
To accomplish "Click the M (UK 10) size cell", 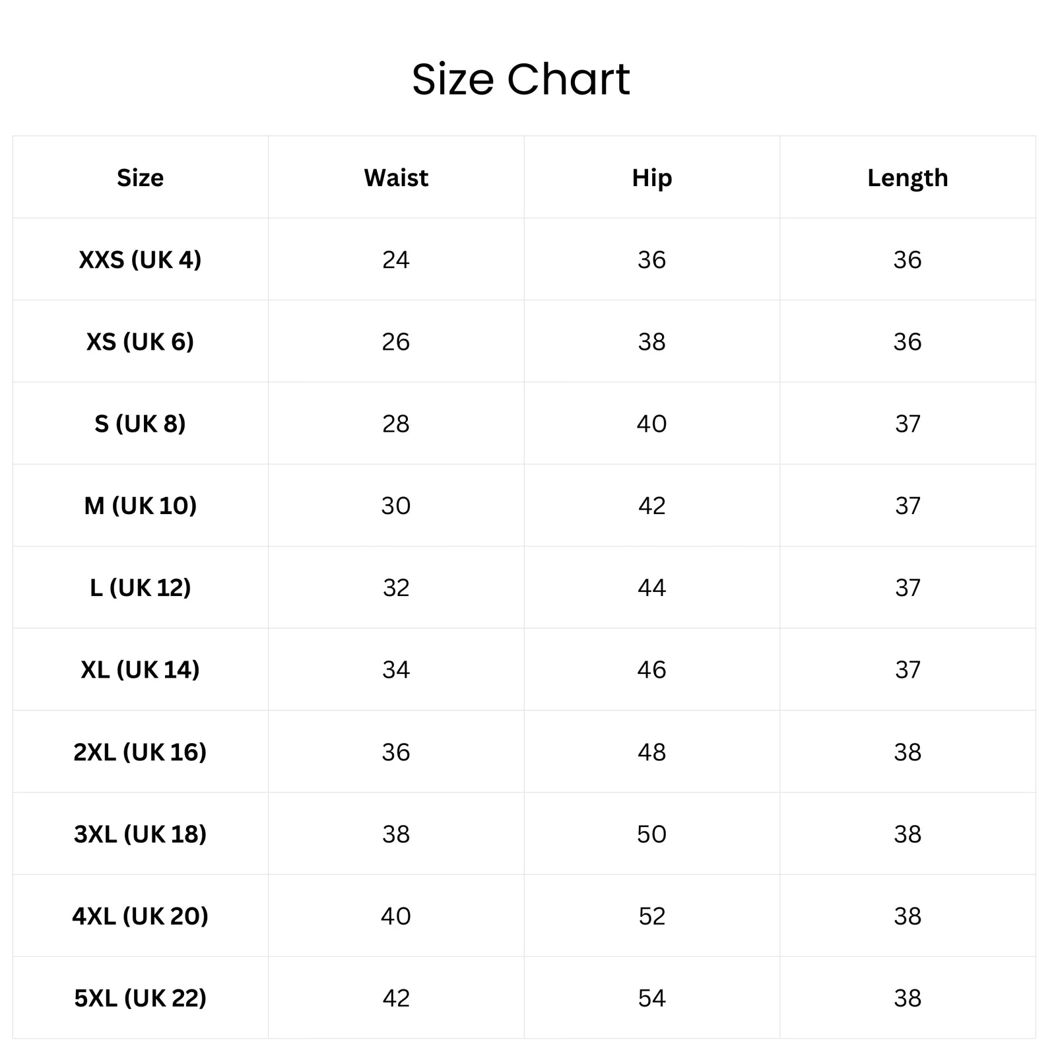I will pyautogui.click(x=140, y=506).
